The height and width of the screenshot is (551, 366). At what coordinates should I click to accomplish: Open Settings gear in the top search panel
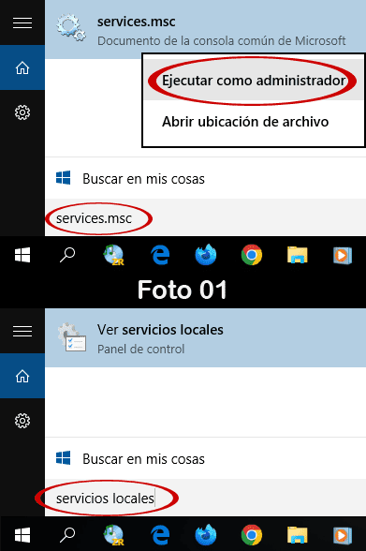coord(22,112)
